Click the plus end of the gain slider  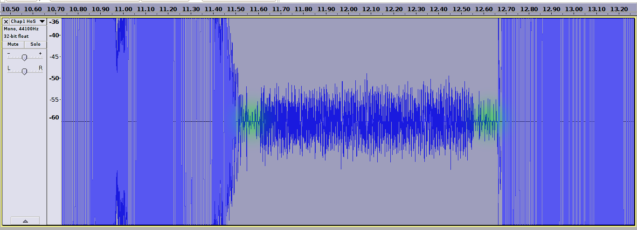point(40,54)
